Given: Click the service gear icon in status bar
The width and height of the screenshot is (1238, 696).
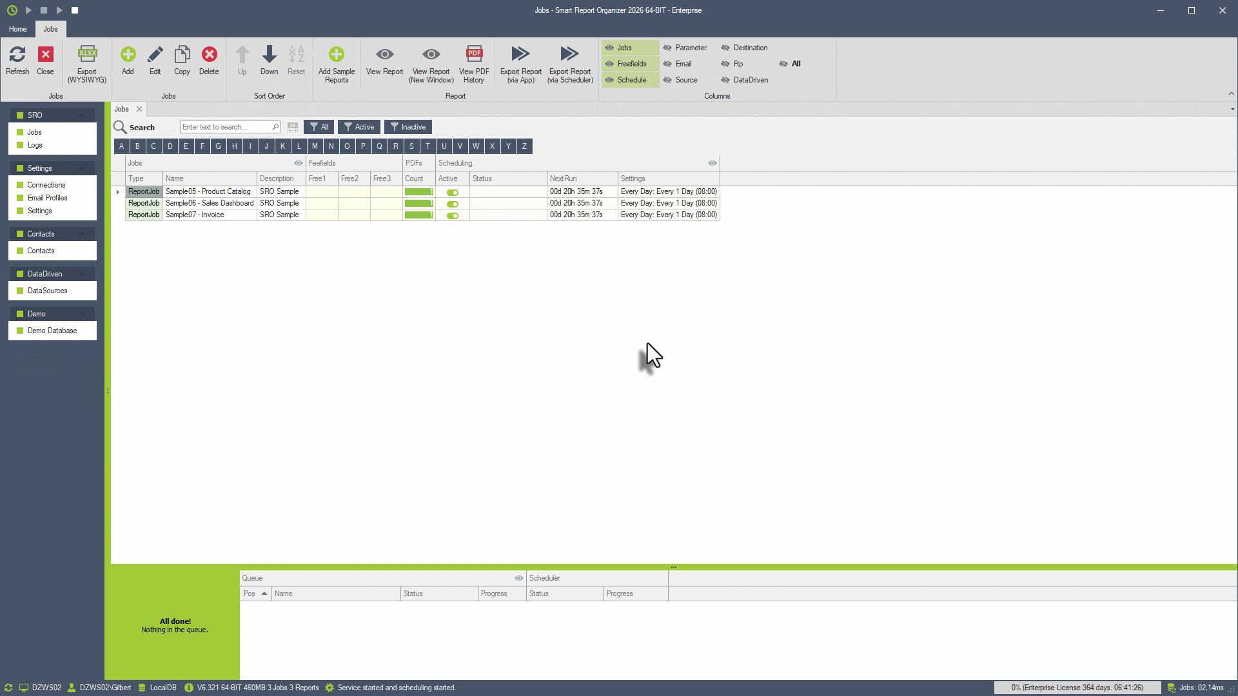Looking at the screenshot, I should coord(329,688).
